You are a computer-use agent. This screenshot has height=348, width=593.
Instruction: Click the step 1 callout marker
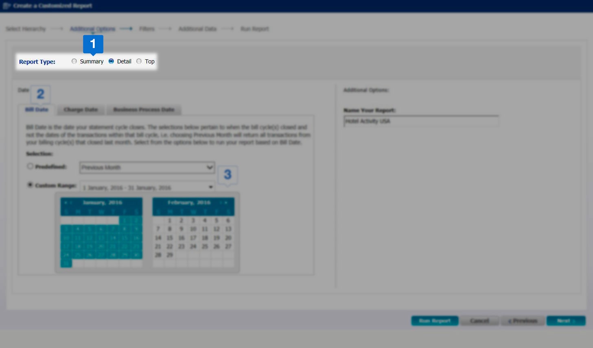[x=93, y=44]
